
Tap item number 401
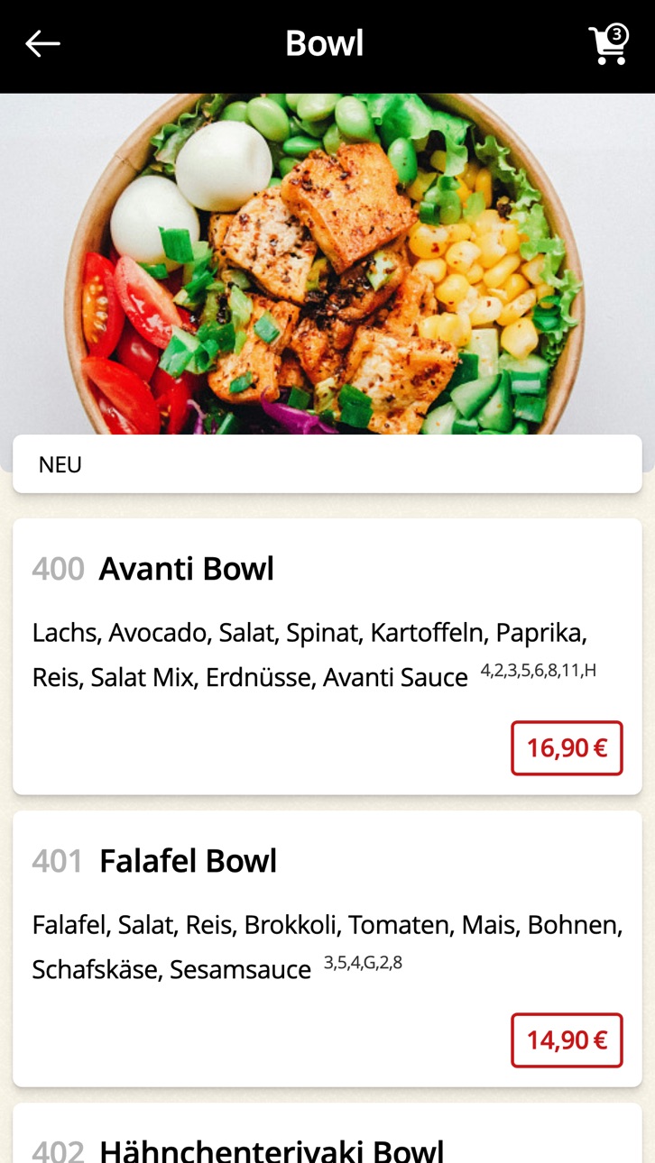point(57,862)
